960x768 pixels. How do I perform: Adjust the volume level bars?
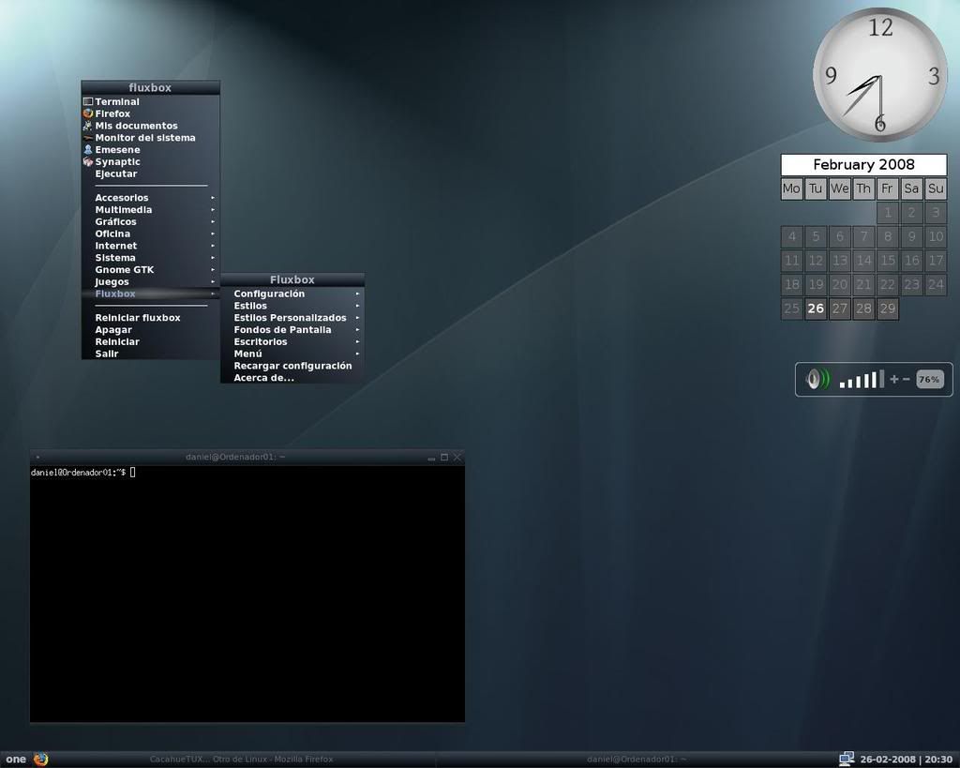click(862, 379)
